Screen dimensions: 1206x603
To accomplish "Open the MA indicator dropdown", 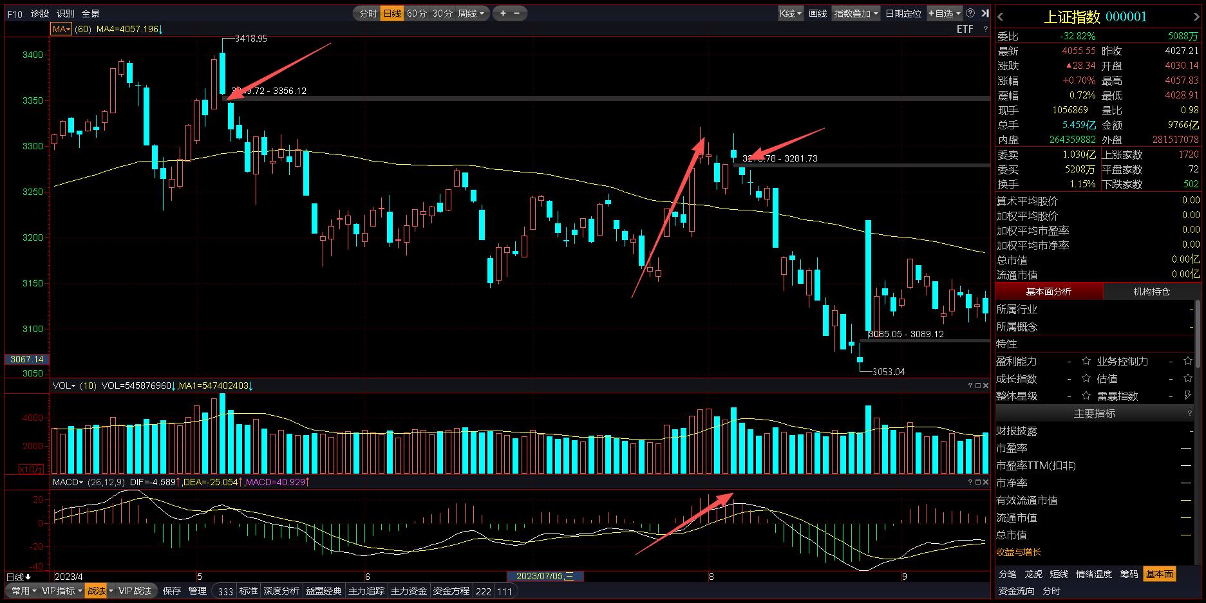I will point(62,29).
